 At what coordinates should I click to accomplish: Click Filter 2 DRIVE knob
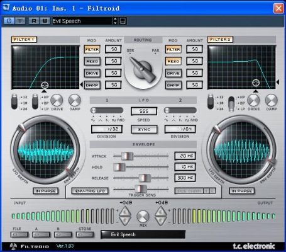(253, 100)
